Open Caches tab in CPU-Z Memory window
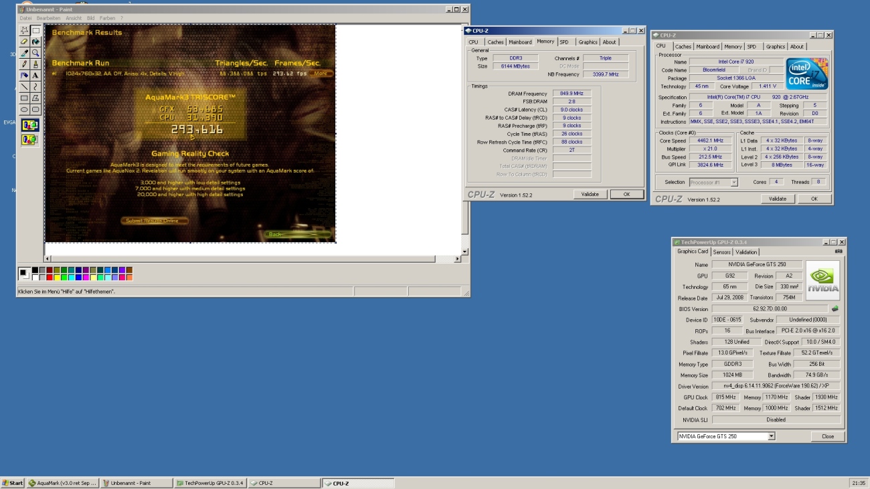The image size is (870, 489). pyautogui.click(x=495, y=42)
